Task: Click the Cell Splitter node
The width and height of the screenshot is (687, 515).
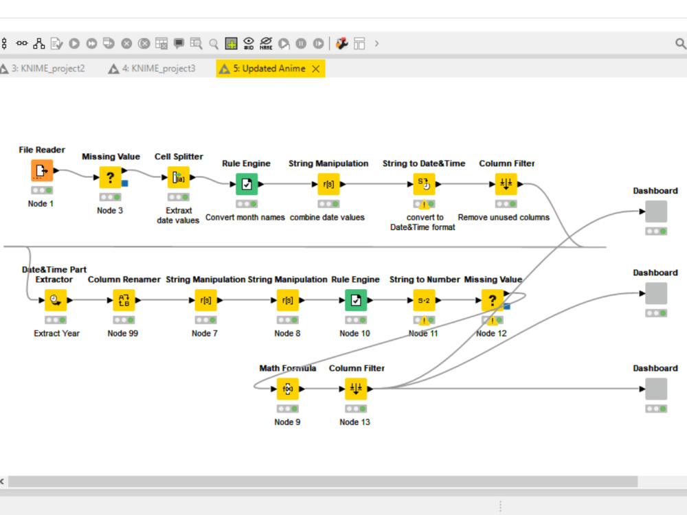Action: (179, 177)
